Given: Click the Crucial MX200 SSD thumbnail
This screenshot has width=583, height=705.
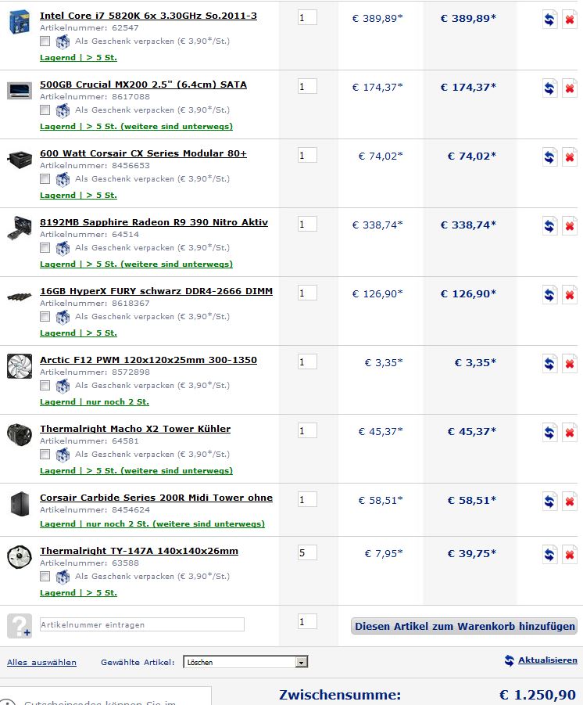Looking at the screenshot, I should click(20, 90).
